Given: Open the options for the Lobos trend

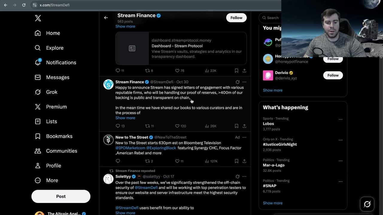Looking at the screenshot, I should [341, 119].
